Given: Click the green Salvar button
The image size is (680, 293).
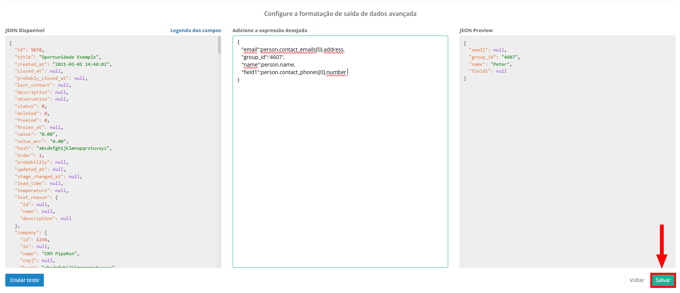Looking at the screenshot, I should click(663, 280).
